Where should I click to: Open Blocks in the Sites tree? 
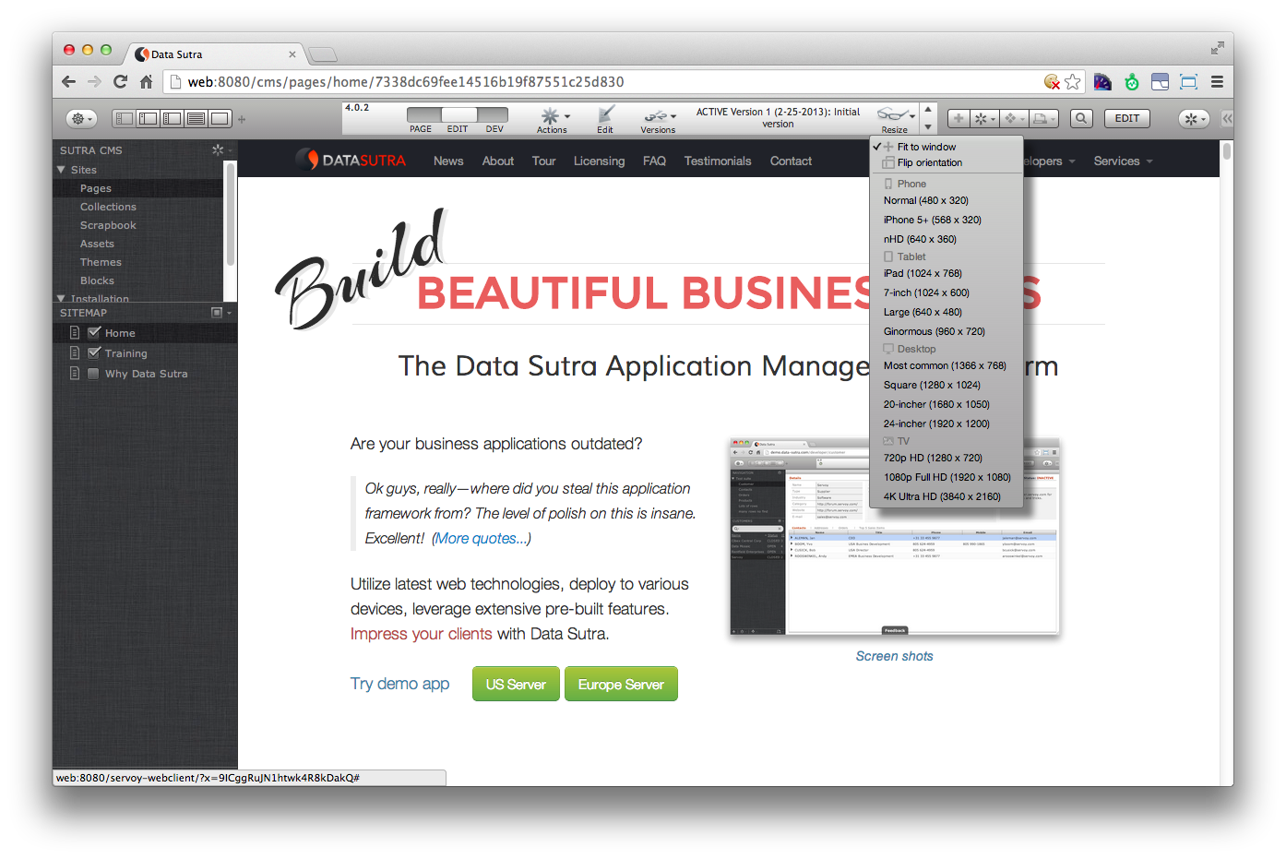pyautogui.click(x=97, y=280)
